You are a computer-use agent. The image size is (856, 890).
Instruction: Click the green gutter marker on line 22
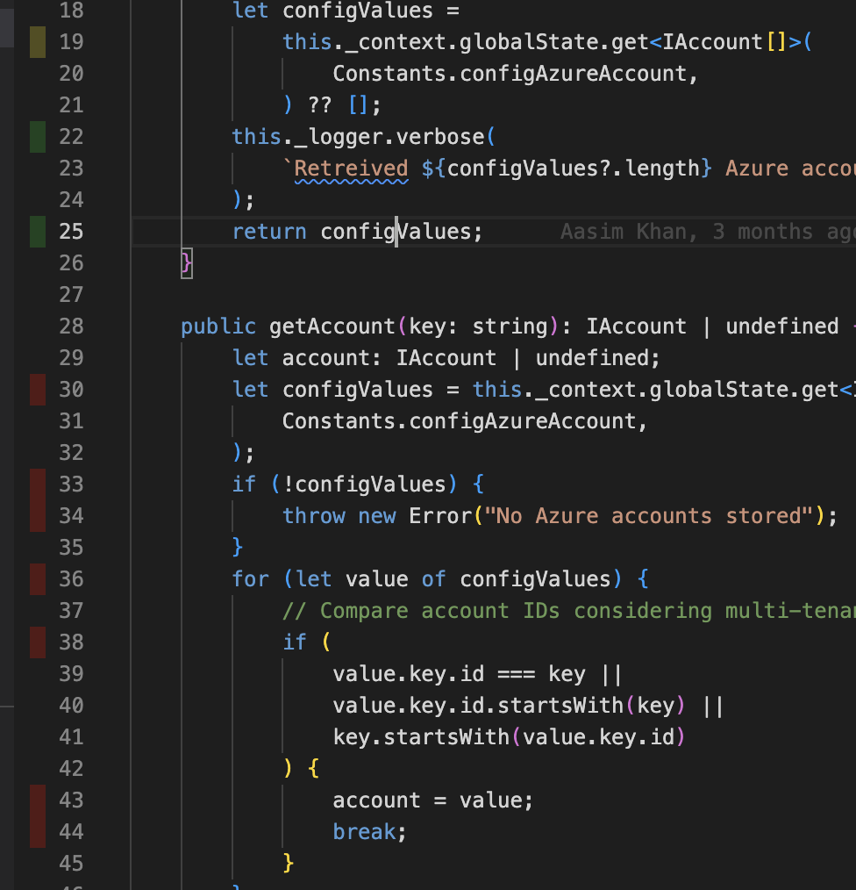pyautogui.click(x=38, y=137)
